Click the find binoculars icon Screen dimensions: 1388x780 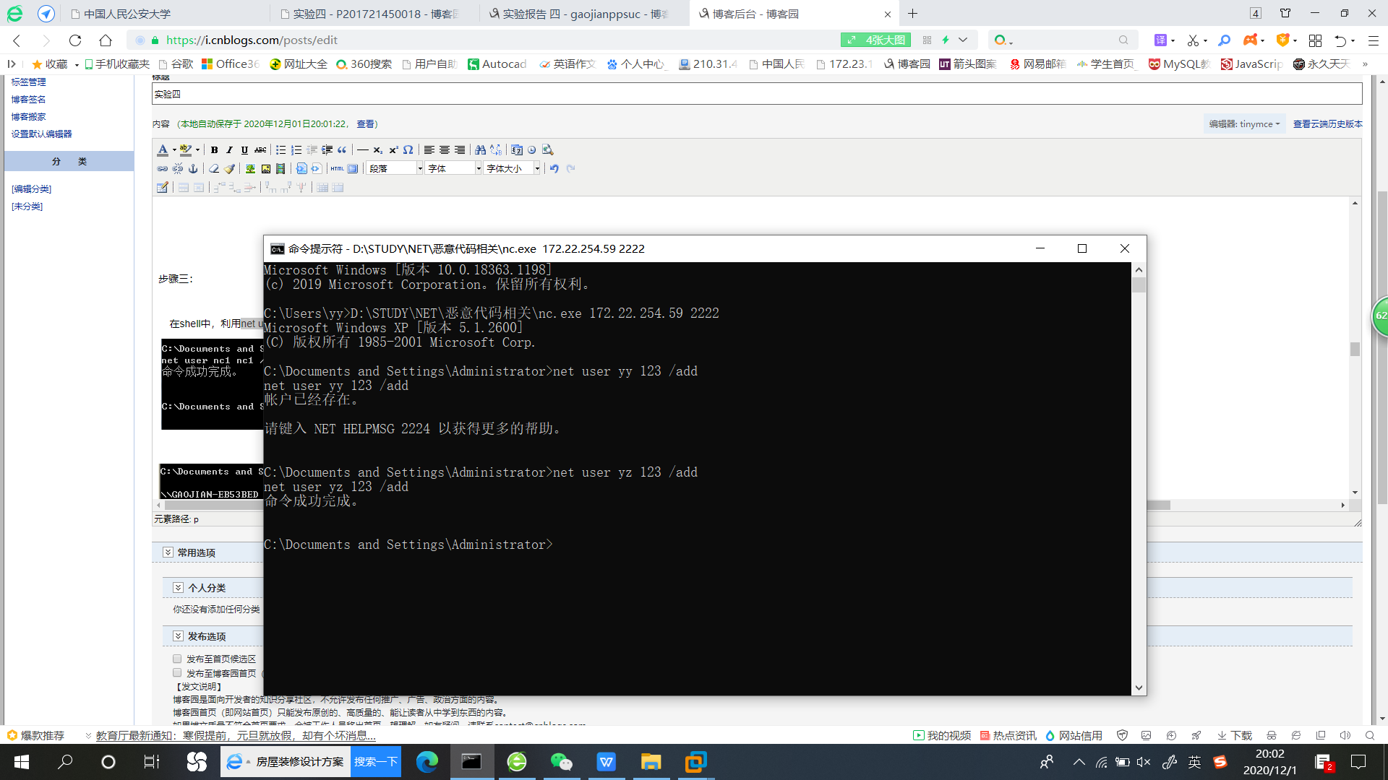pyautogui.click(x=480, y=150)
